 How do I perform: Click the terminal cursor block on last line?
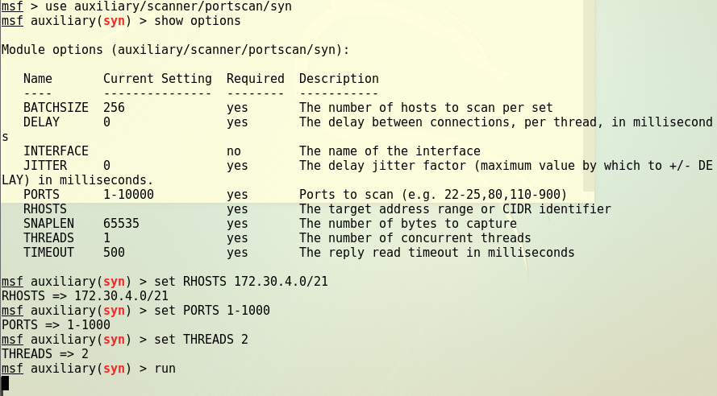5,383
